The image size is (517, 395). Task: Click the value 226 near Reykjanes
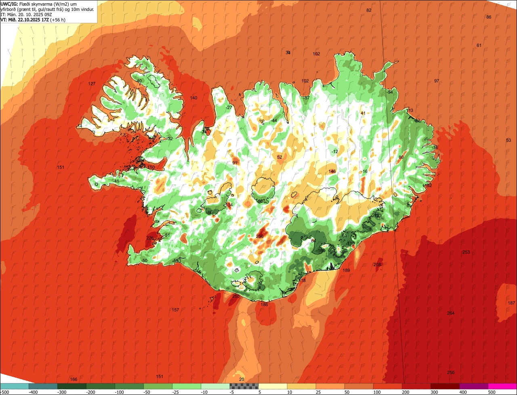150,238
